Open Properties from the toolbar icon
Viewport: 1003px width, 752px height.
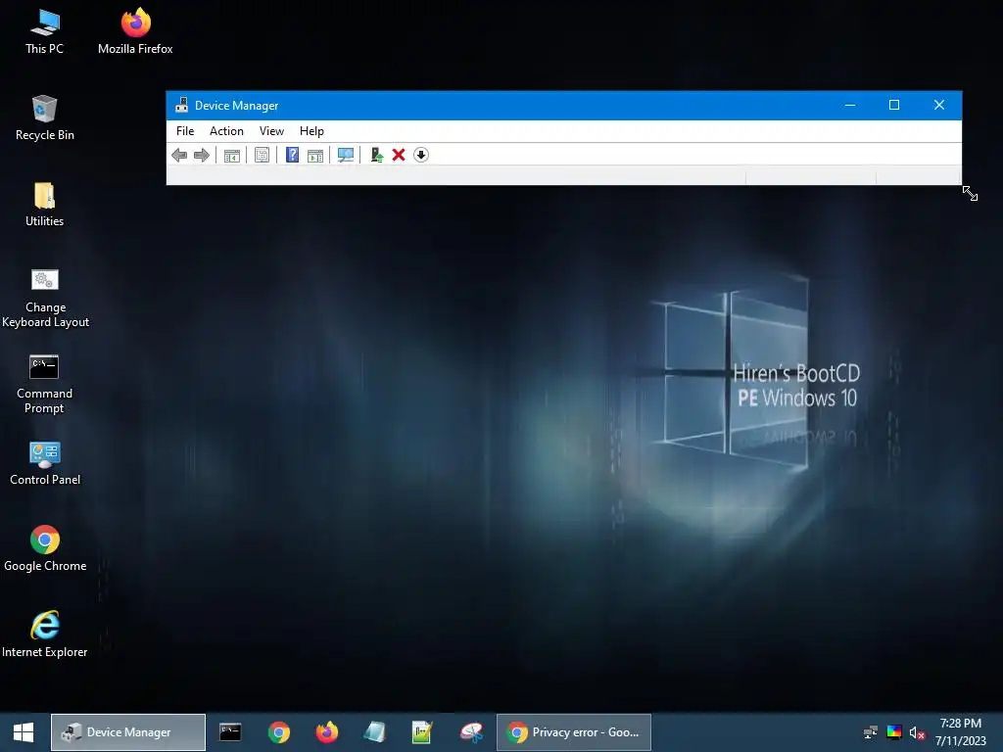pyautogui.click(x=262, y=156)
